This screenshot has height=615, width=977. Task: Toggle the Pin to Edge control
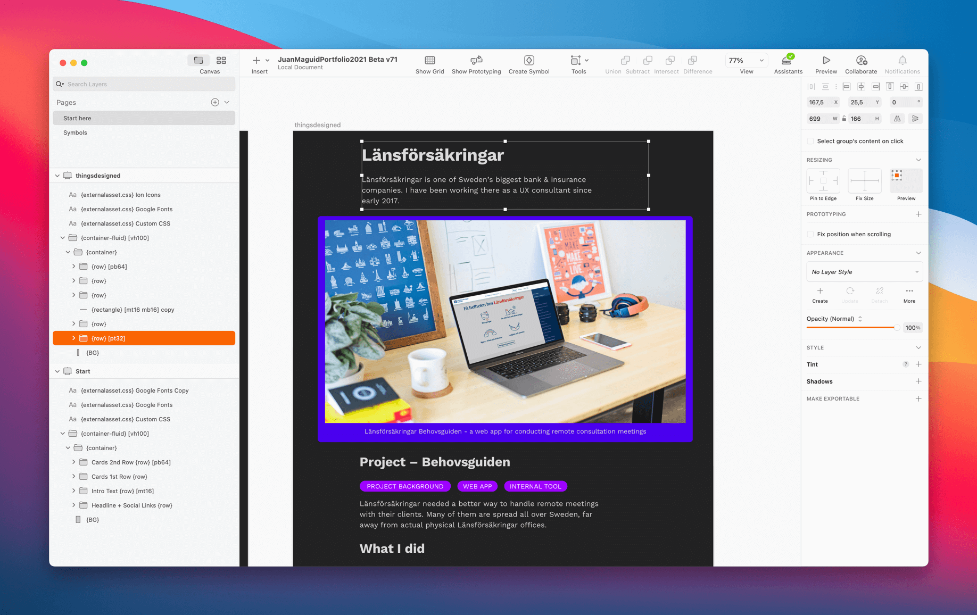[x=823, y=181]
